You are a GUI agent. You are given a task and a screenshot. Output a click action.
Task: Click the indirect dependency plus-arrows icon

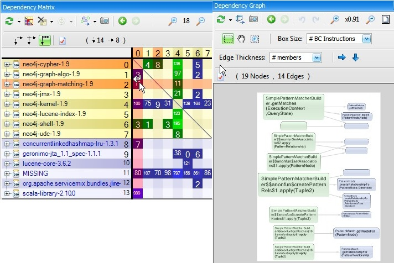click(31, 40)
